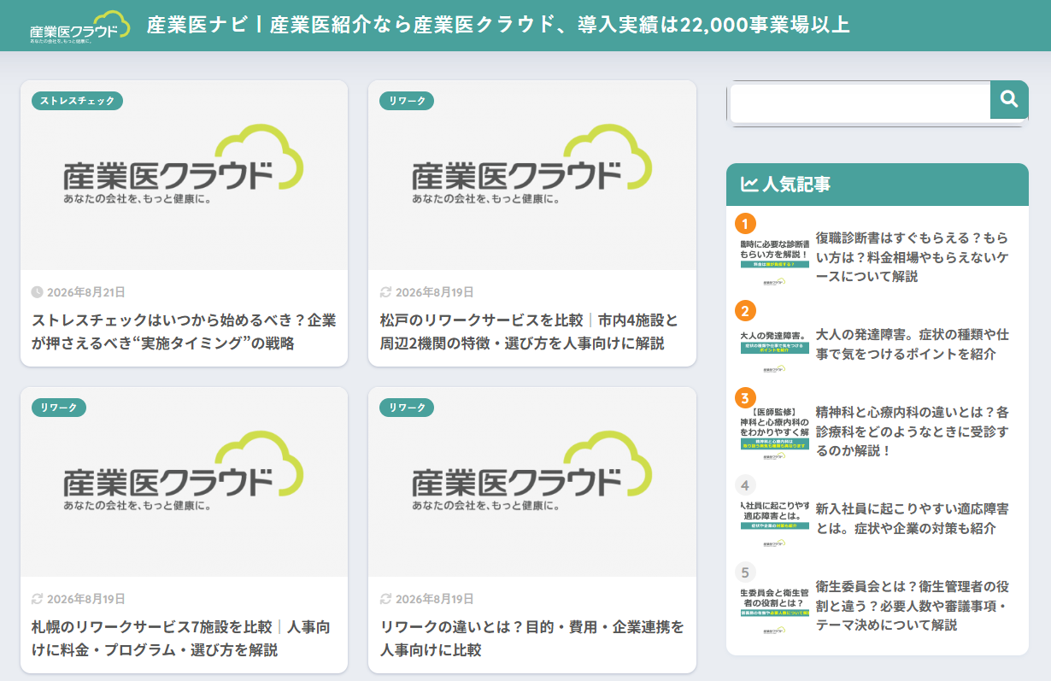This screenshot has height=681, width=1051.
Task: Select リワーク tag on 札幌 article card
Action: [59, 408]
